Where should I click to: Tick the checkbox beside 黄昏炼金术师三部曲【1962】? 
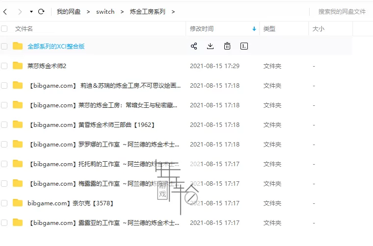point(4,124)
